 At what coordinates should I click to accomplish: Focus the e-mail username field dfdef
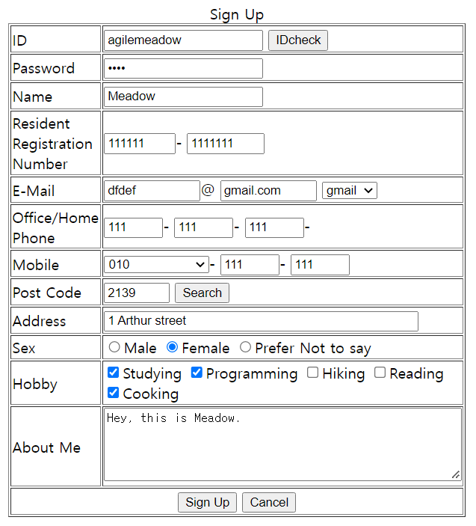click(152, 191)
